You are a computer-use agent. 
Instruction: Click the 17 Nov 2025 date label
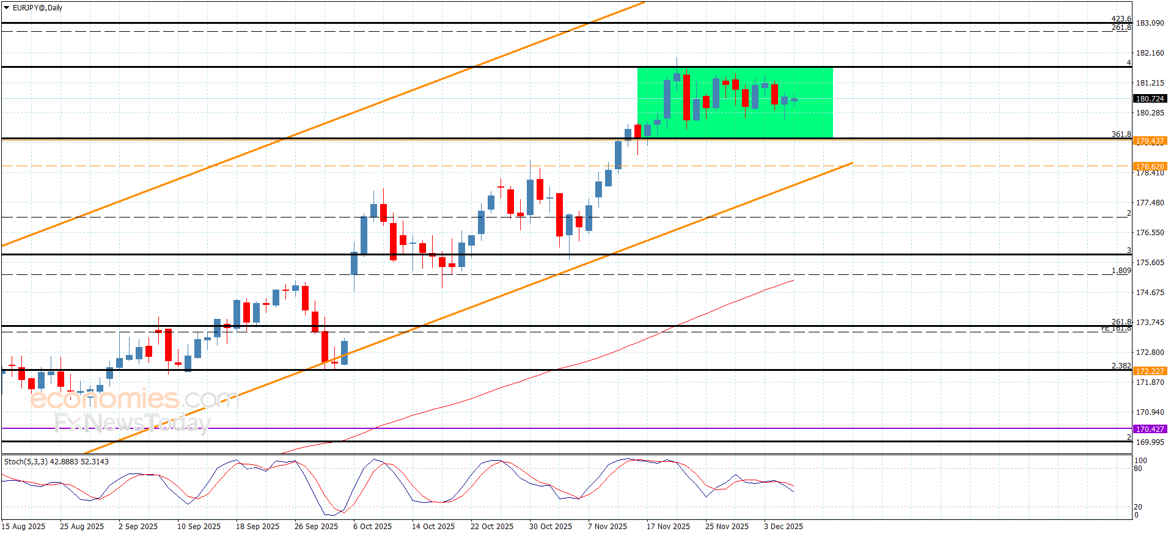click(x=668, y=527)
